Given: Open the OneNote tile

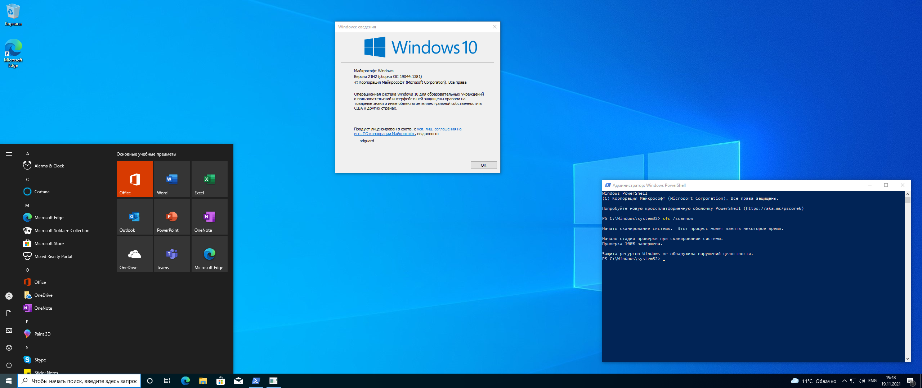Looking at the screenshot, I should (210, 216).
